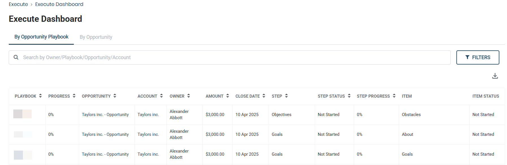Sort by Progress column sort icon
The width and height of the screenshot is (507, 165).
coord(74,96)
